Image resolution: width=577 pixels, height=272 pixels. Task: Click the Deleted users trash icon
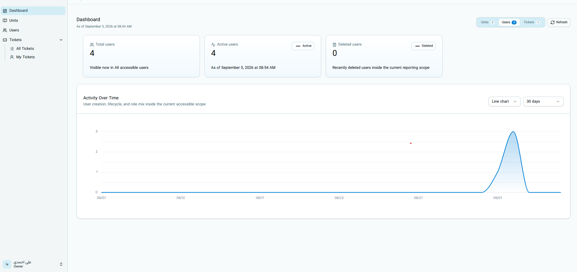pyautogui.click(x=334, y=45)
